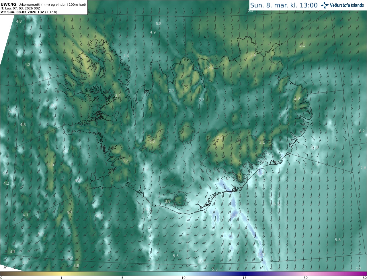Click the map value '3.3'
367x280 pixels.
point(70,213)
